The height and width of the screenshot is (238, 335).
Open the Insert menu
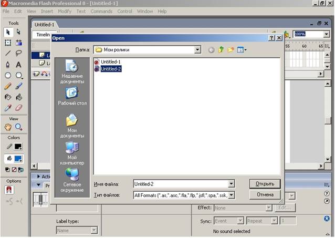(x=47, y=11)
